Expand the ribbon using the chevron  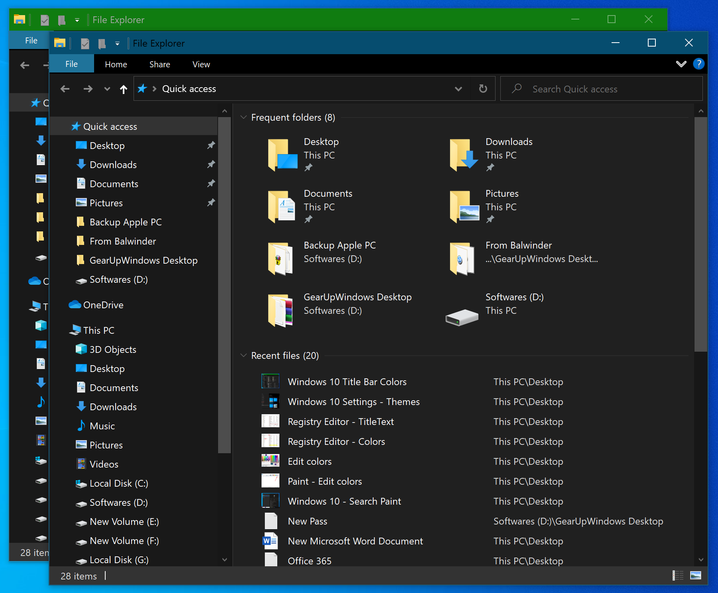681,64
